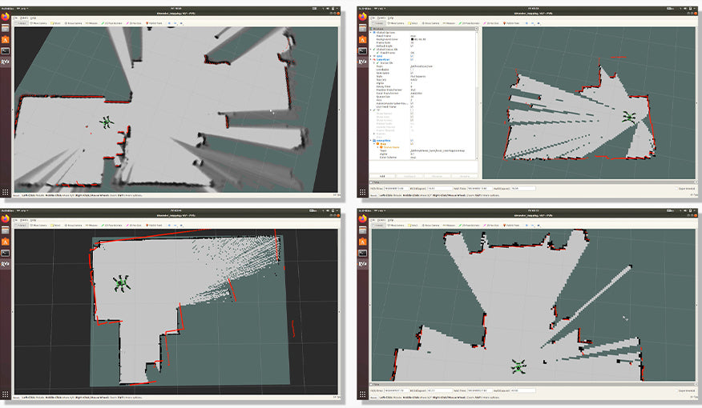The width and height of the screenshot is (702, 408).
Task: Toggle the Grid display checkbox in Displays panel
Action: 412,56
